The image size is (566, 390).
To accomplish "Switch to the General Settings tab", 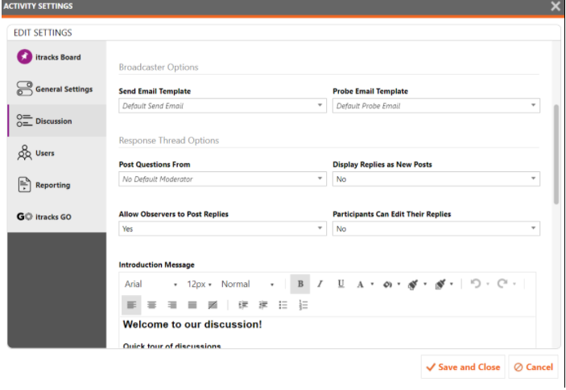I will 57,89.
